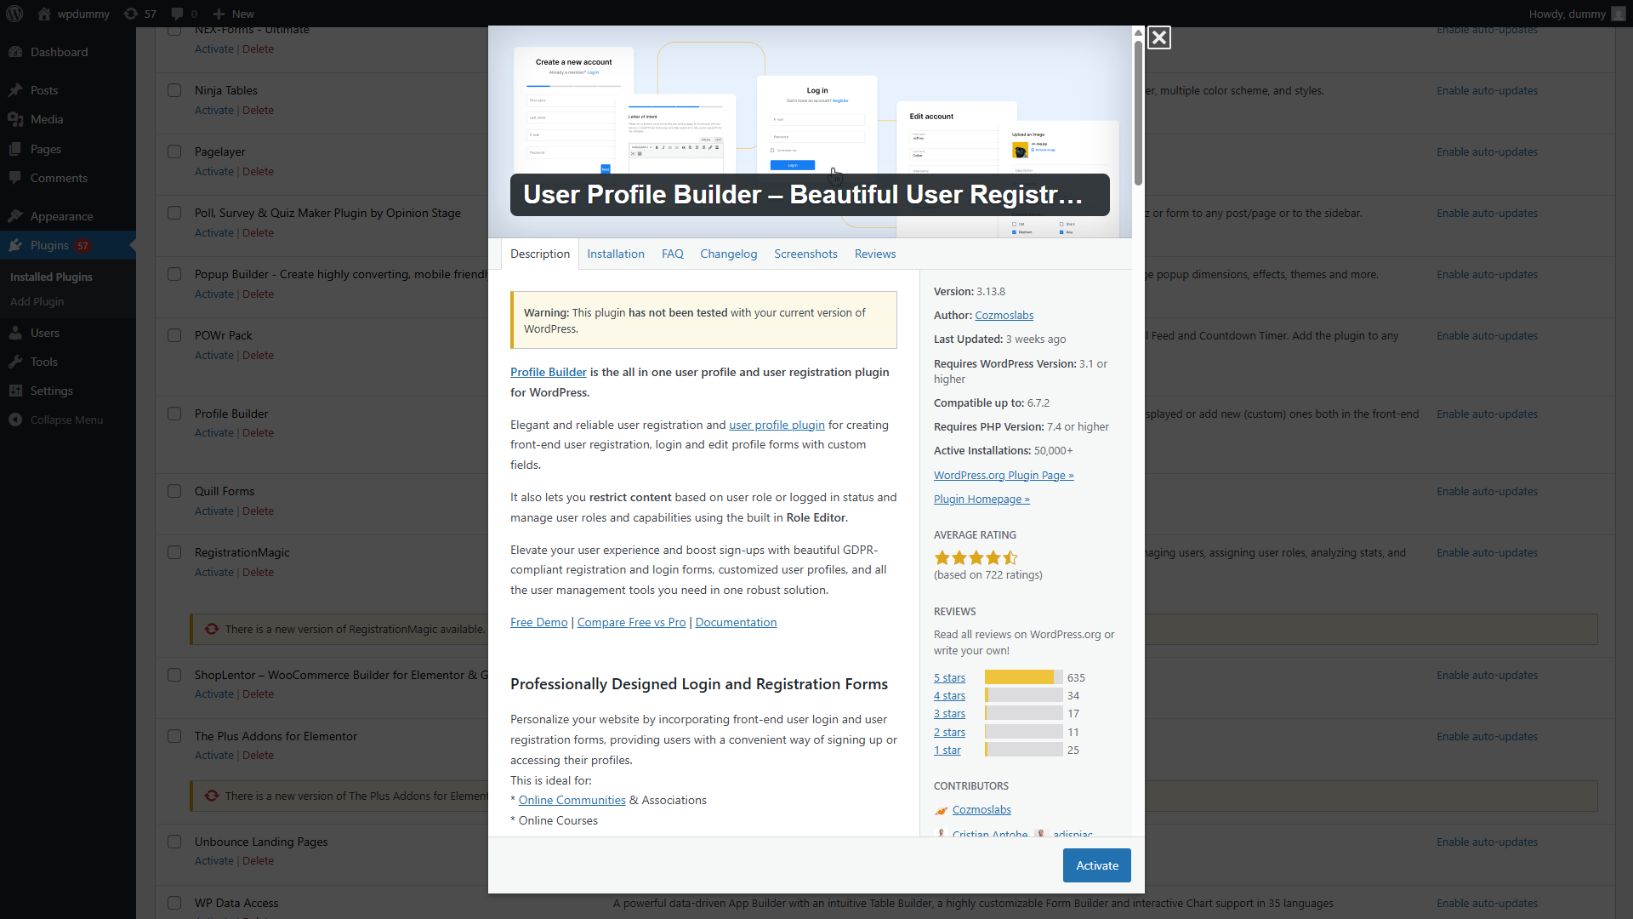This screenshot has height=919, width=1633.
Task: Open the WordPress.org Plugin Page link
Action: point(1004,475)
